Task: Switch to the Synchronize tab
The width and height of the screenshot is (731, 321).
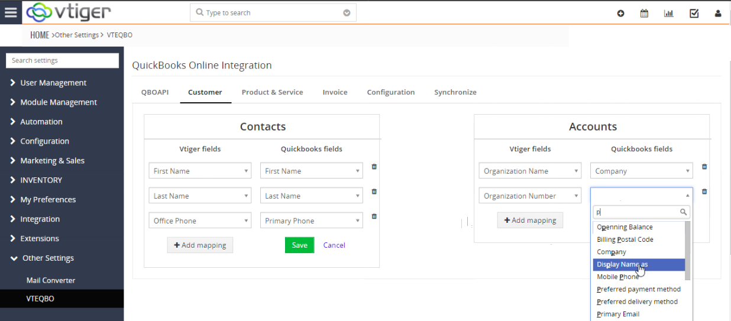Action: point(455,92)
